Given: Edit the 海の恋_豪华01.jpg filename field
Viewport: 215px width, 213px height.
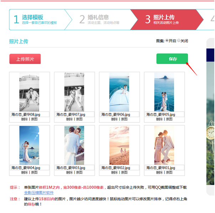Looking at the screenshot, I should click(x=164, y=167).
